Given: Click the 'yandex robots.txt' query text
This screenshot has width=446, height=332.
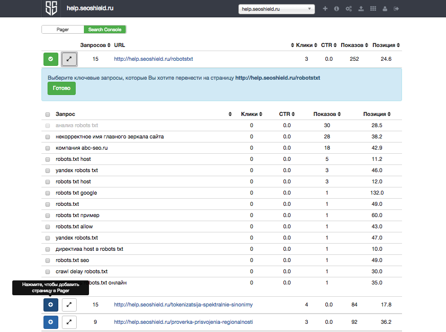Looking at the screenshot, I should [77, 238].
